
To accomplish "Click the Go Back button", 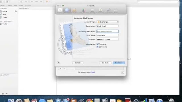I will 105,63.
